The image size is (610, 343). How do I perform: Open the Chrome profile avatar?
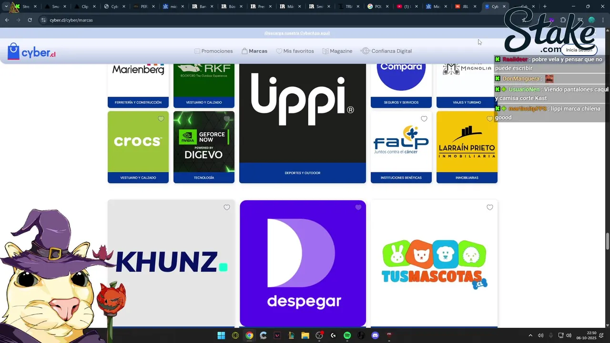coord(591,20)
